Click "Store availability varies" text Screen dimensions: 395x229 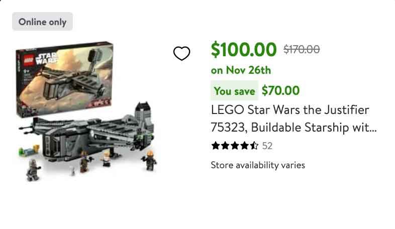(x=258, y=165)
